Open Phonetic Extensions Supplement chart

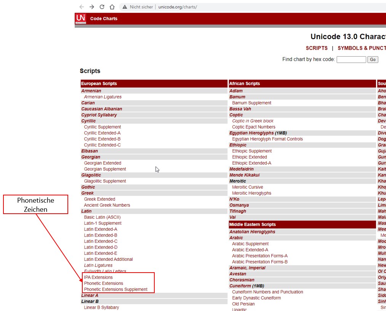115,289
